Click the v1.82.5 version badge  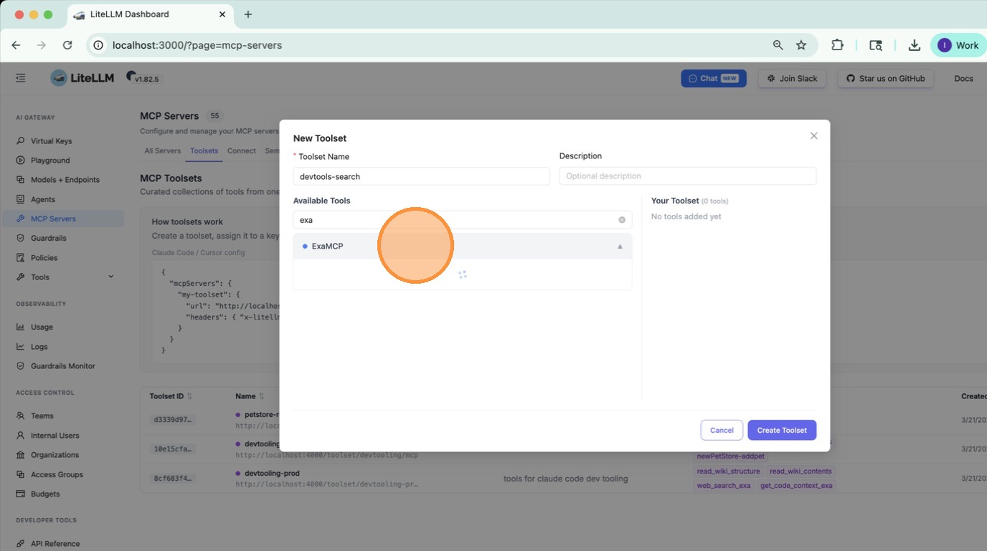point(146,79)
